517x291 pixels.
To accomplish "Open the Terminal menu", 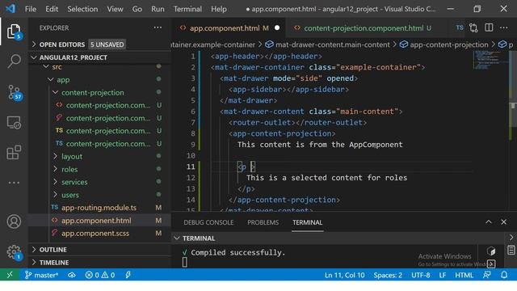I will (x=187, y=9).
